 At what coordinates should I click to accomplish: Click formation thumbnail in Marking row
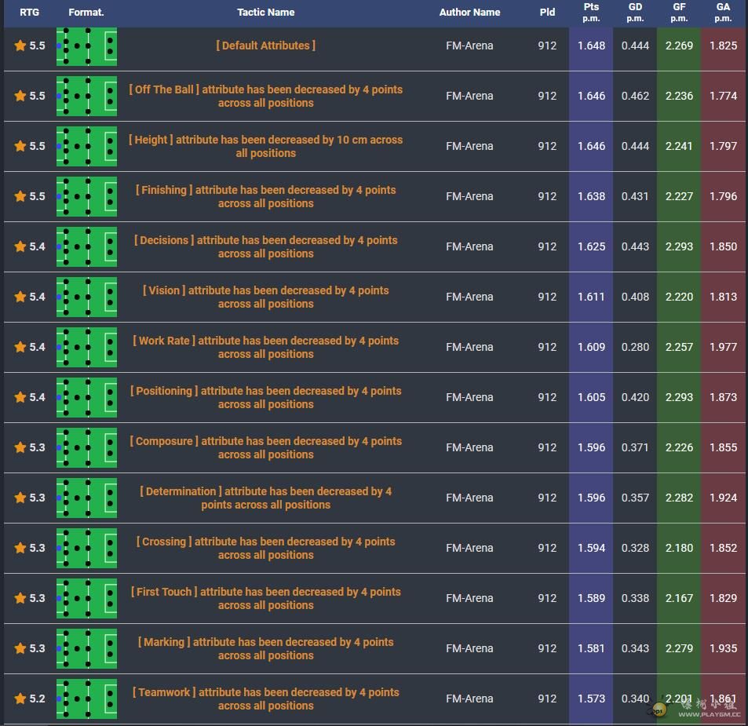pyautogui.click(x=86, y=648)
